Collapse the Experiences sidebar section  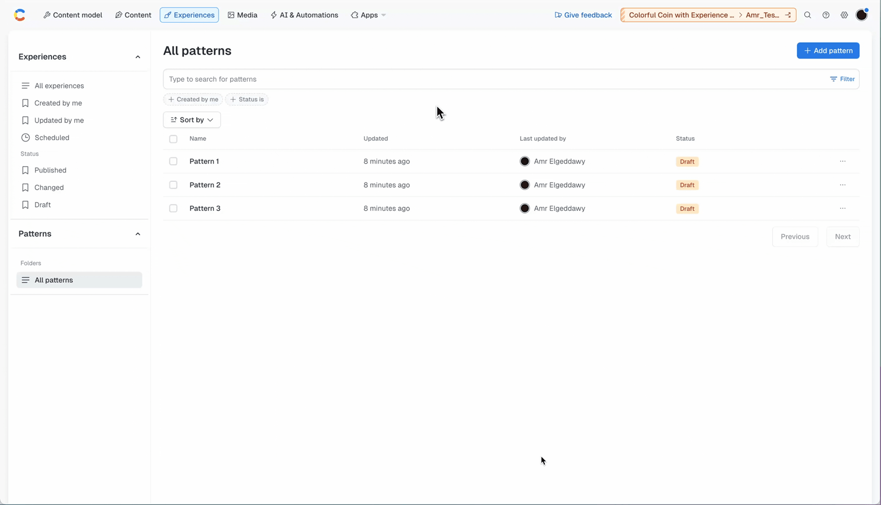[138, 57]
